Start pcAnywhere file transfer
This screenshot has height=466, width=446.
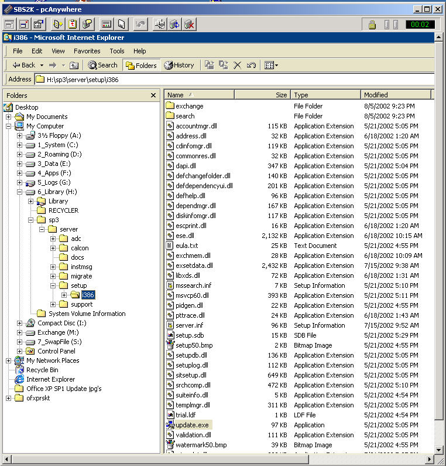point(58,25)
